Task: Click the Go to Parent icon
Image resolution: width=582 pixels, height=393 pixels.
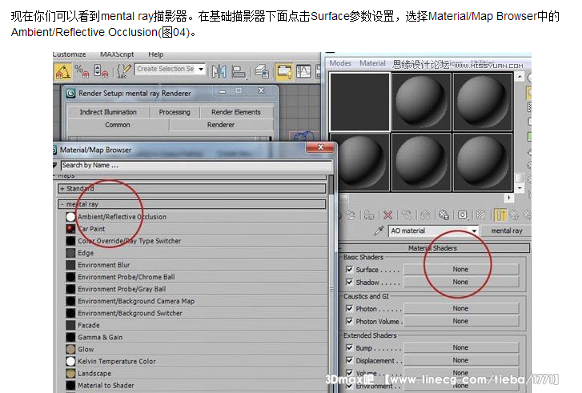Action: coord(515,215)
